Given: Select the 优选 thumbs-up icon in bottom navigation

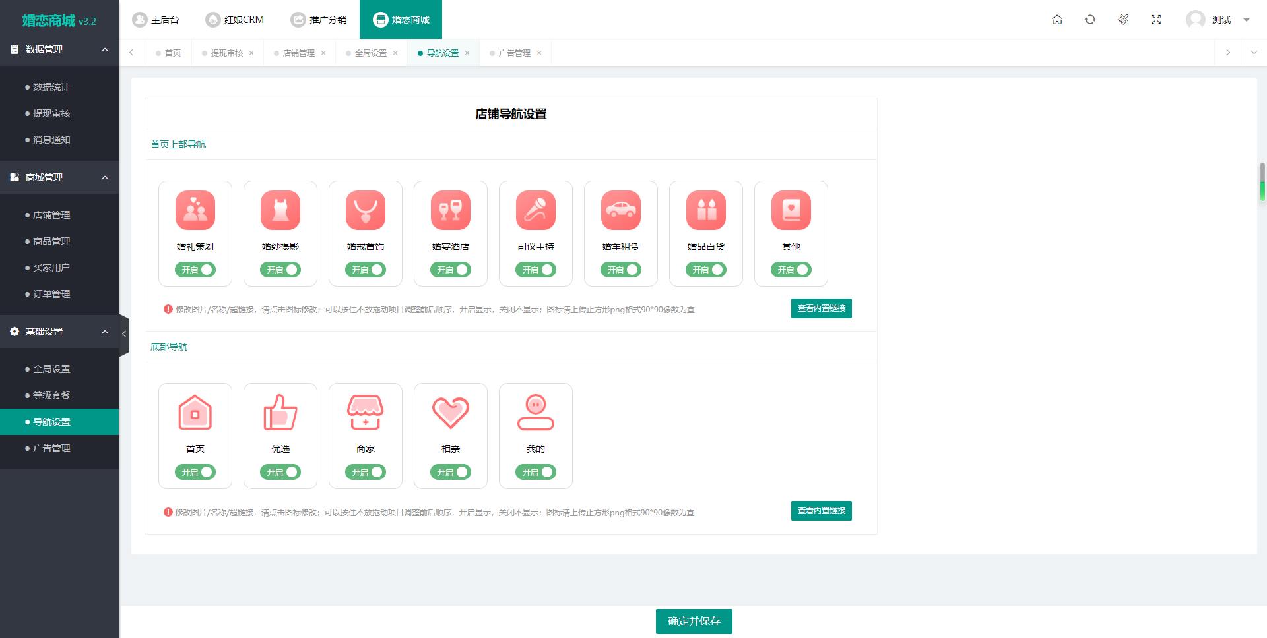Looking at the screenshot, I should 280,412.
